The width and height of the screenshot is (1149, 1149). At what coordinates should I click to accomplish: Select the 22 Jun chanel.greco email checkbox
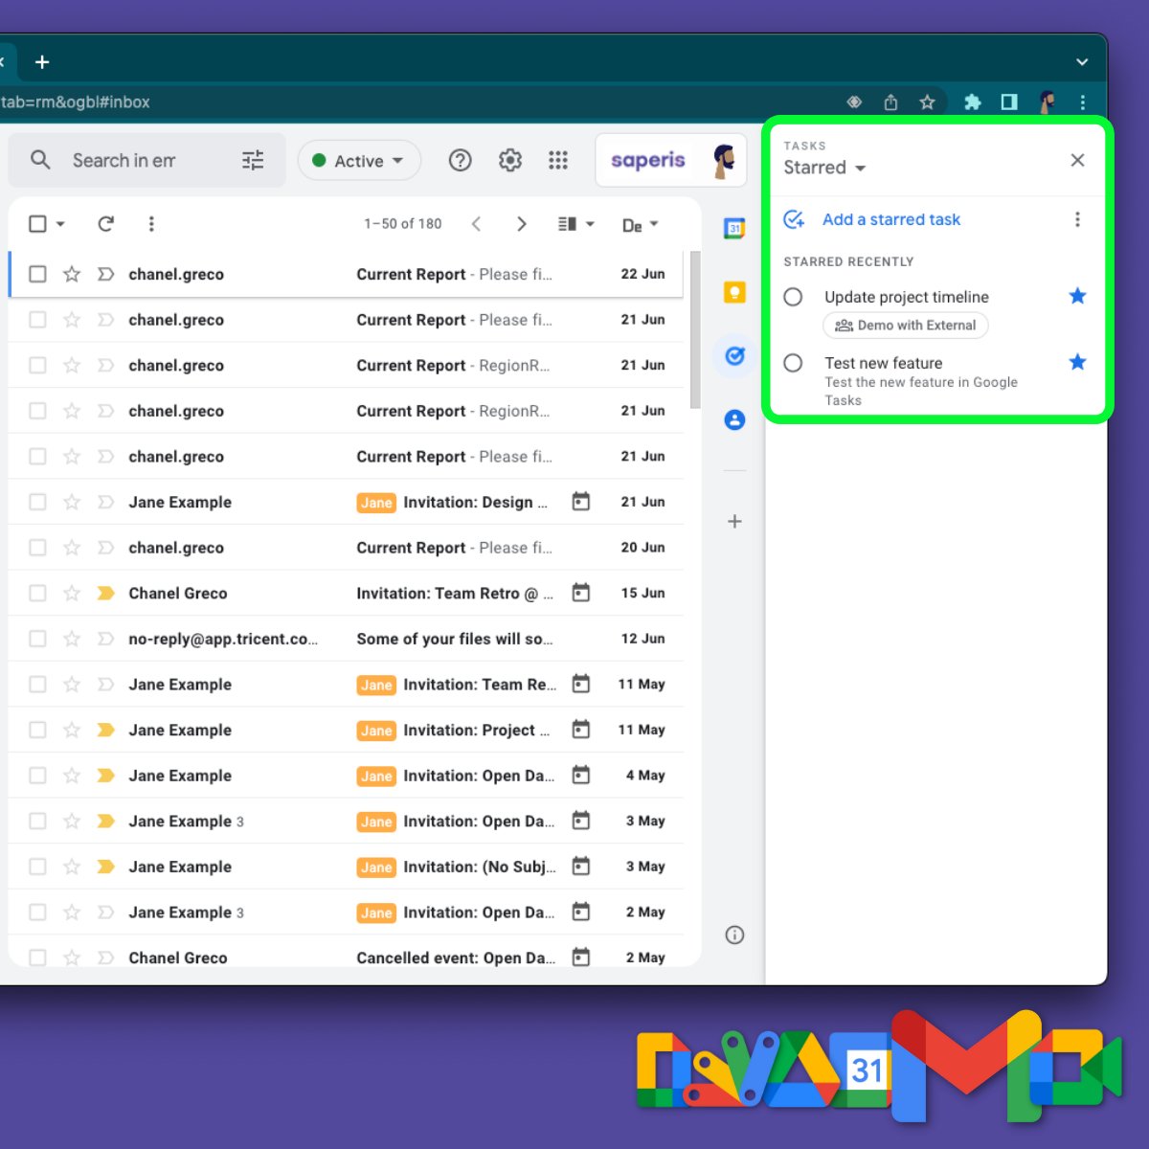coord(37,274)
